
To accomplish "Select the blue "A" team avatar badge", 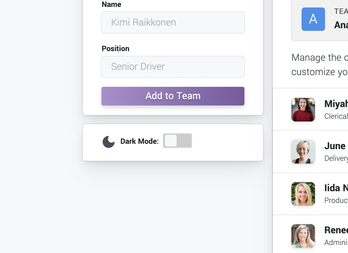I will [313, 19].
